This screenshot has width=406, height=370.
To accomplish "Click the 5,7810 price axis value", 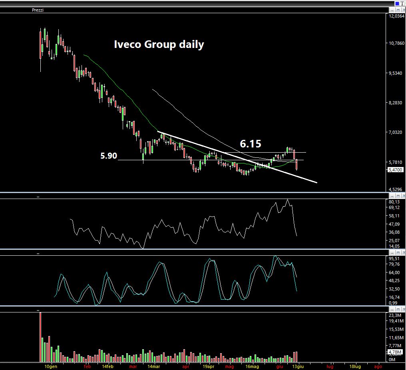I will pyautogui.click(x=395, y=162).
